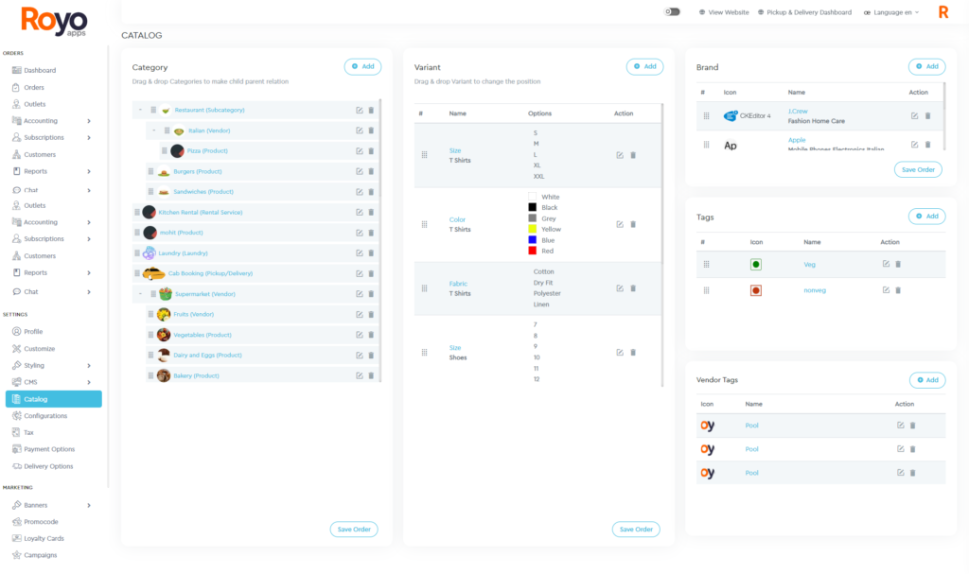Image resolution: width=969 pixels, height=574 pixels.
Task: Open Delivery Options in the sidebar
Action: tap(47, 466)
